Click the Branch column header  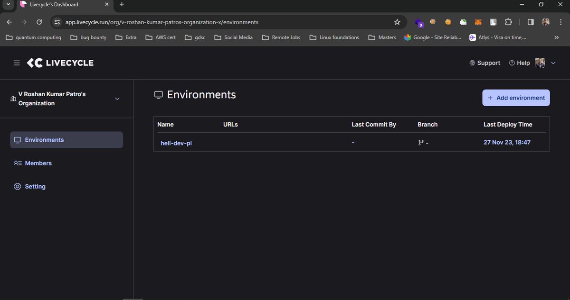tap(427, 125)
